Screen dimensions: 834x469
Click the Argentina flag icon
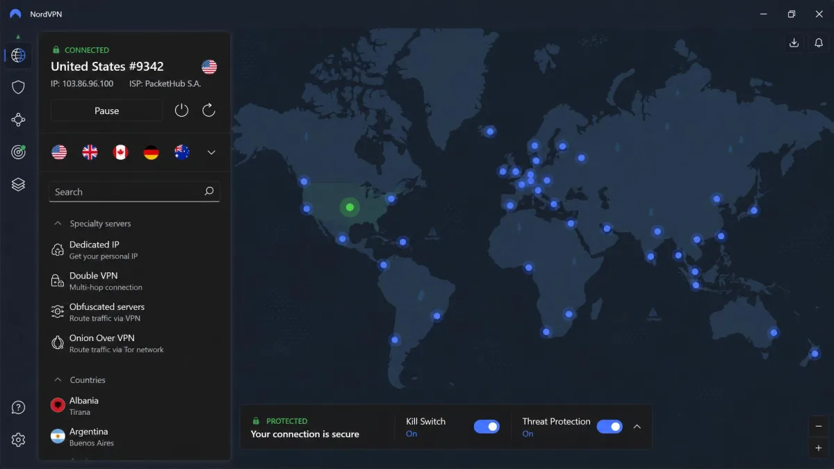[58, 436]
